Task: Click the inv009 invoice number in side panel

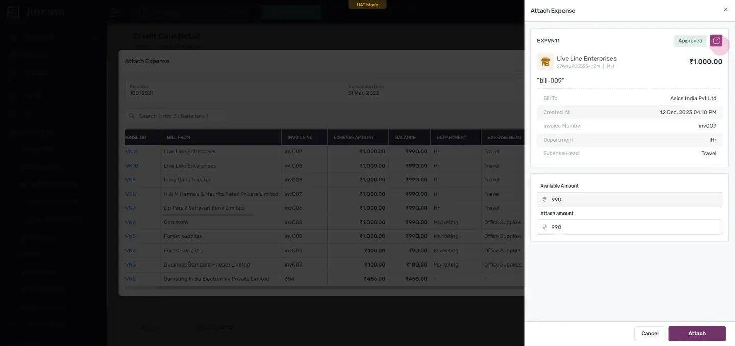Action: tap(707, 126)
